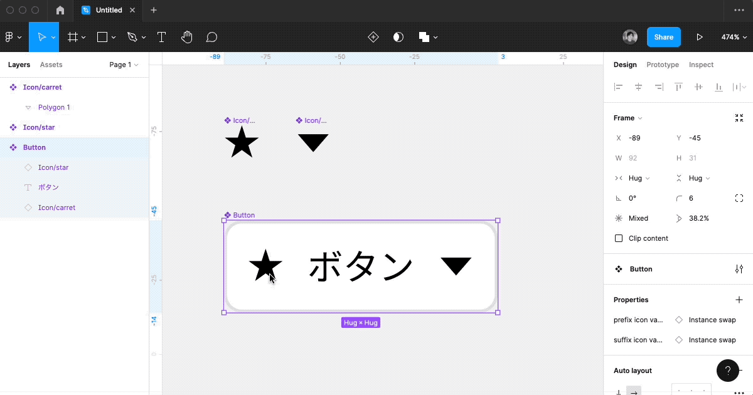753x395 pixels.
Task: Select the Text tool
Action: 161,37
